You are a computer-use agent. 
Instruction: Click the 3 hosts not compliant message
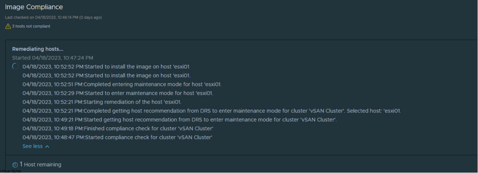31,27
